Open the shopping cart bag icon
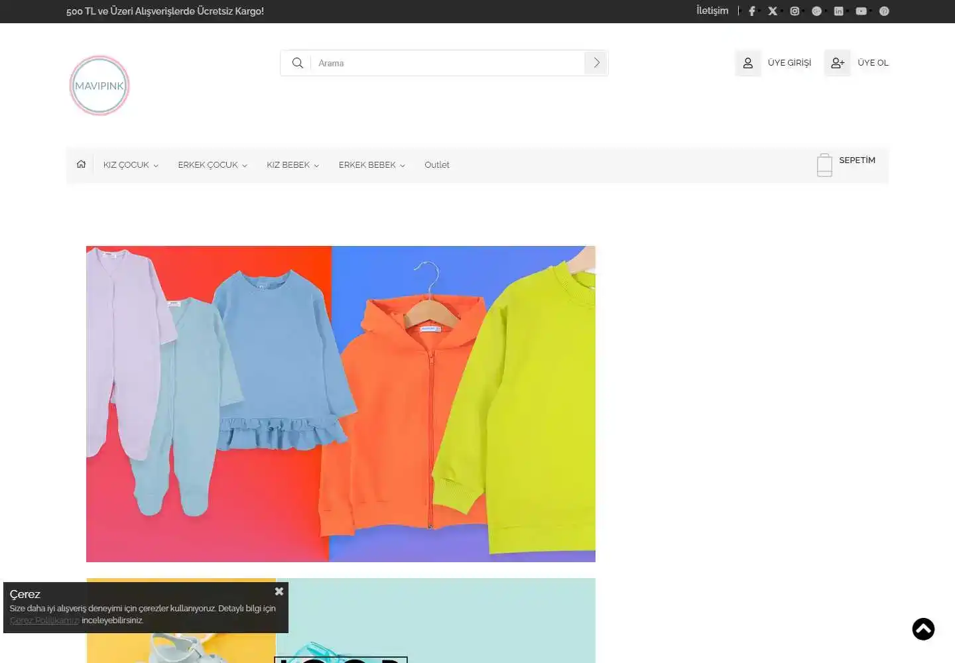 pyautogui.click(x=824, y=165)
